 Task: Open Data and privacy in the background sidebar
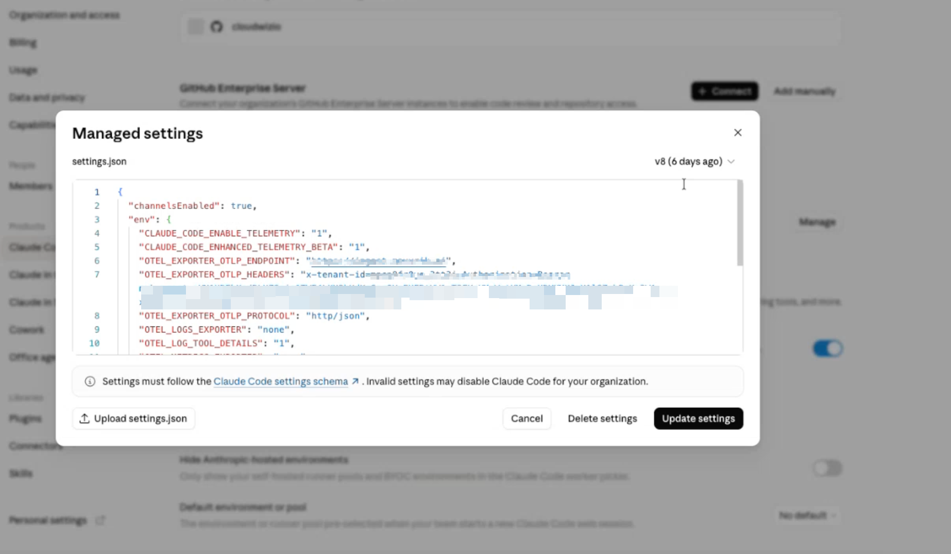coord(47,97)
